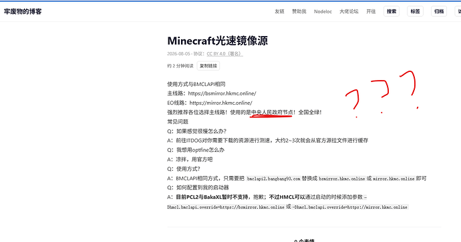Click the underlined text 中央人民政府节点
This screenshot has width=461, height=242.
[x=272, y=113]
